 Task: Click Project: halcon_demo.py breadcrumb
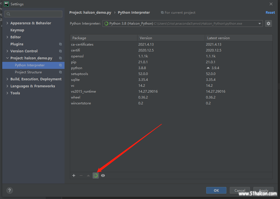coord(90,13)
